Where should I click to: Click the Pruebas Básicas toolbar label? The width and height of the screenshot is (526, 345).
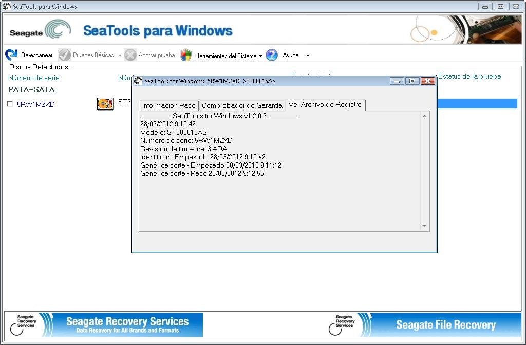pyautogui.click(x=93, y=55)
